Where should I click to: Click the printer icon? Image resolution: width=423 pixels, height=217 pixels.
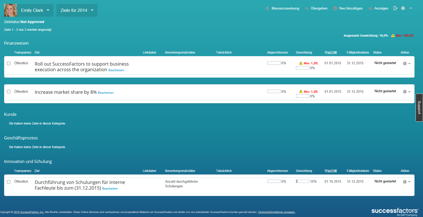(403, 8)
